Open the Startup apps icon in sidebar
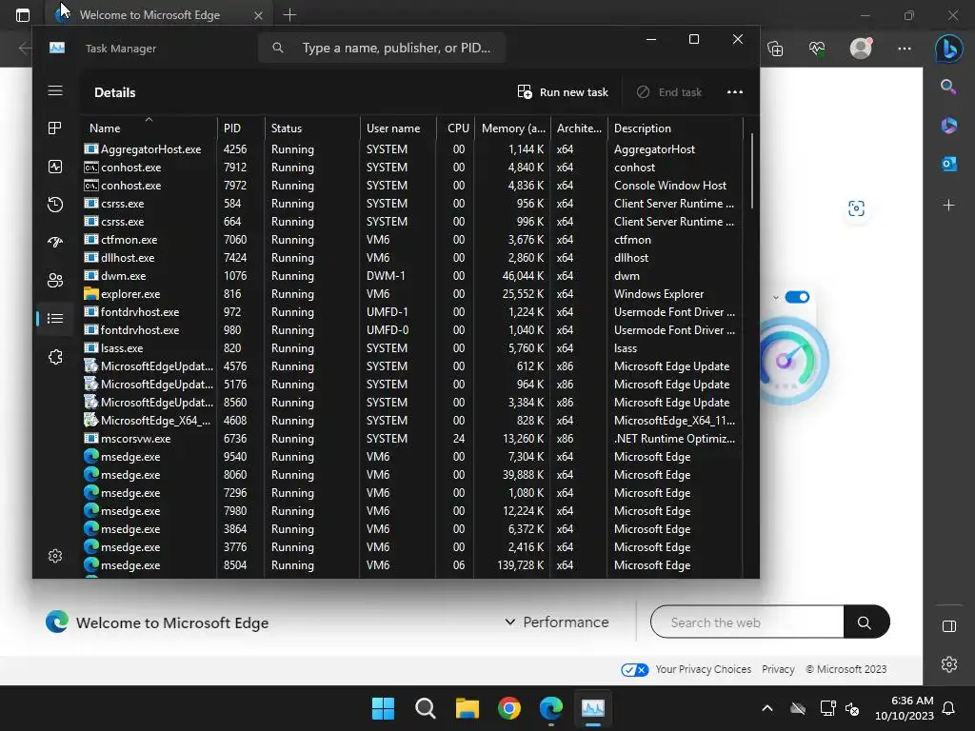This screenshot has height=731, width=975. coord(54,243)
